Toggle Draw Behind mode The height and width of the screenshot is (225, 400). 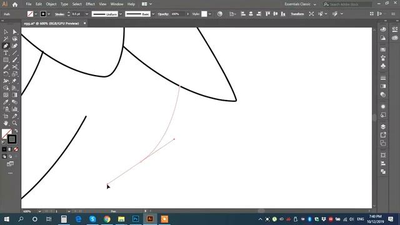point(10,156)
